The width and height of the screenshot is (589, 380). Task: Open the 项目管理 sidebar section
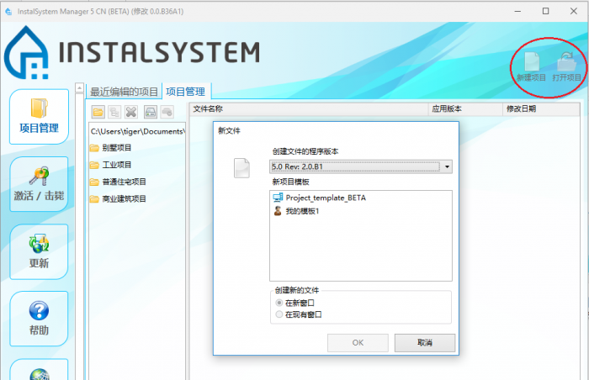[x=39, y=116]
